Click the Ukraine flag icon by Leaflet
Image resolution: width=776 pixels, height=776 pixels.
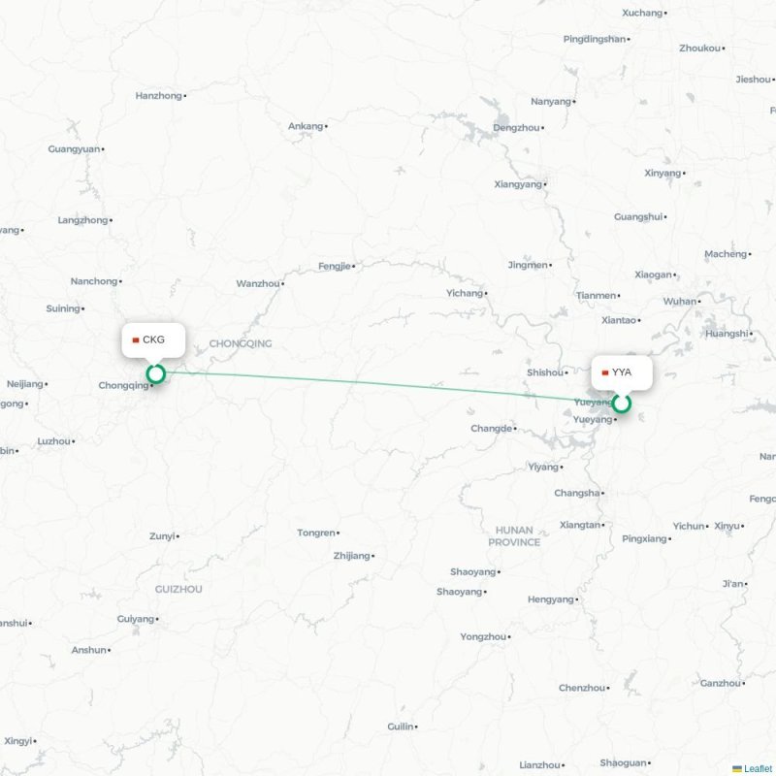click(x=737, y=768)
